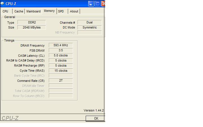Click the empty NB Frequency field
The image size is (203, 127).
pos(90,32)
